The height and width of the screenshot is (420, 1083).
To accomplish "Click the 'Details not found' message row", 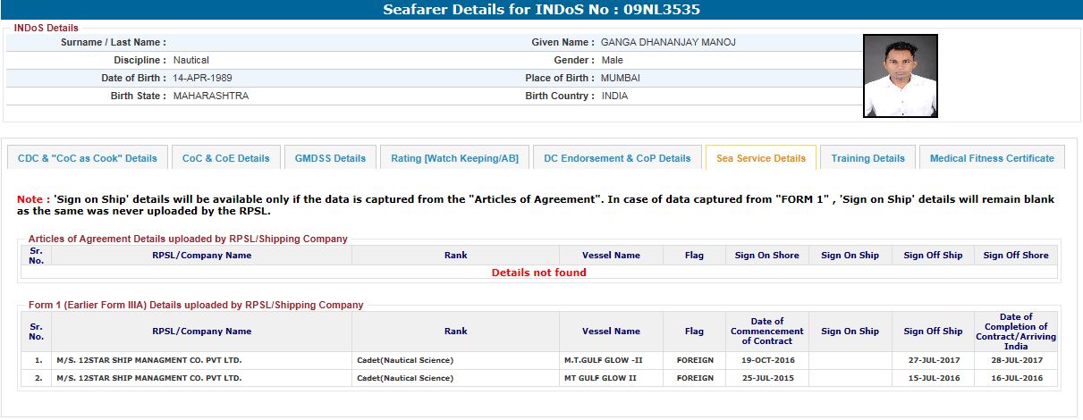I will pos(538,273).
